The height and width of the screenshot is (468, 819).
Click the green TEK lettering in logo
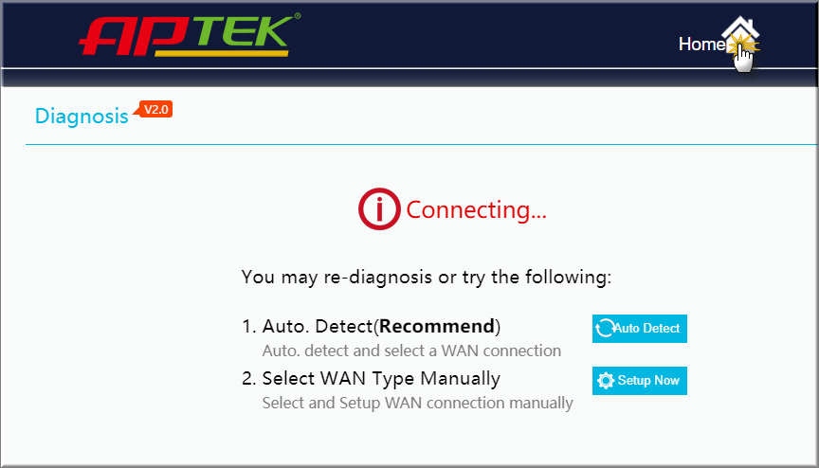[244, 32]
